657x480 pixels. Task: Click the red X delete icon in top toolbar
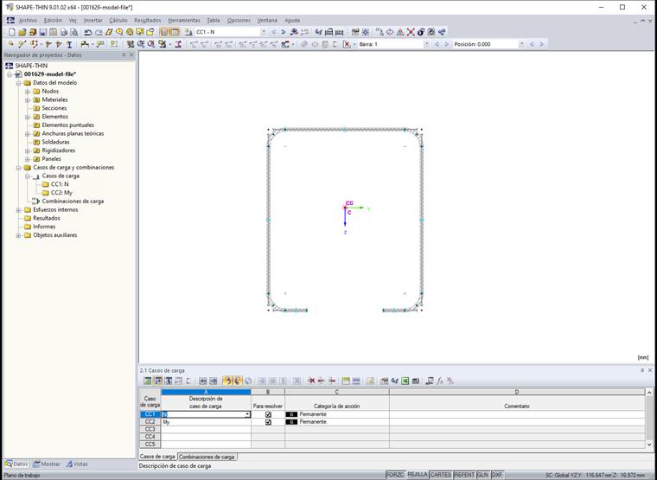[411, 32]
